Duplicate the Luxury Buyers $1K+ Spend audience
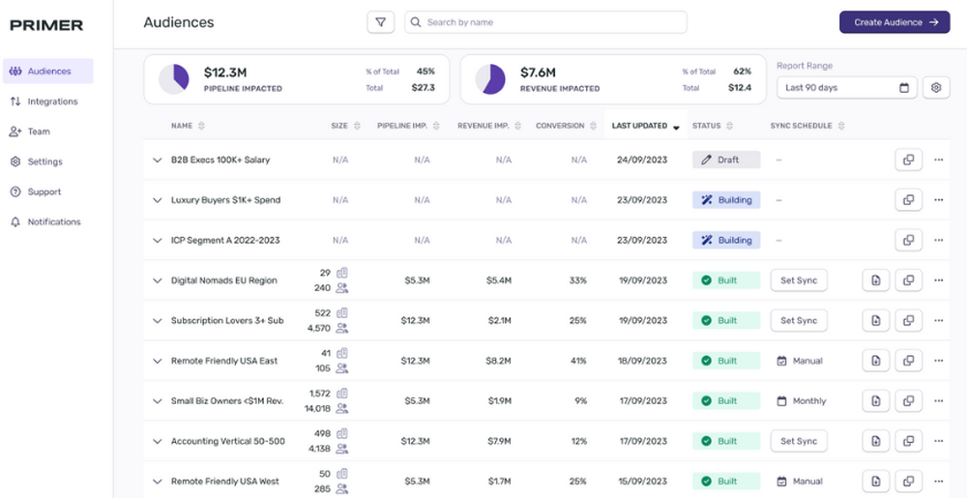This screenshot has height=498, width=967. tap(908, 200)
